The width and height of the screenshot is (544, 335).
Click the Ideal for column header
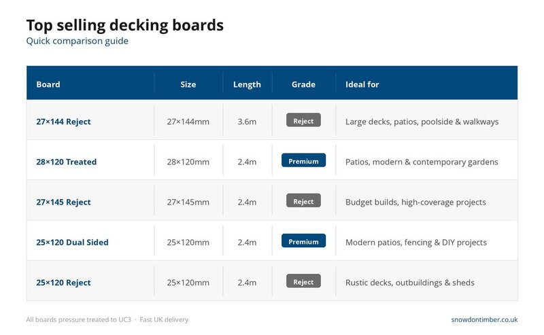coord(362,85)
